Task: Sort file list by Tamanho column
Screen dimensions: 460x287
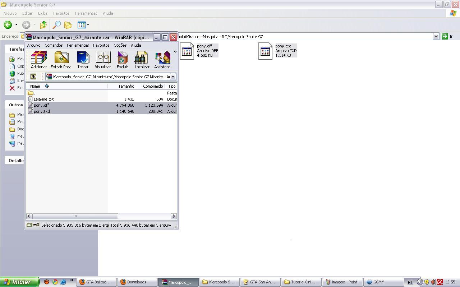Action: (122, 86)
